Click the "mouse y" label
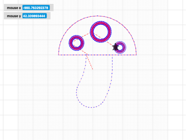The width and height of the screenshot is (186, 140). (14, 16)
